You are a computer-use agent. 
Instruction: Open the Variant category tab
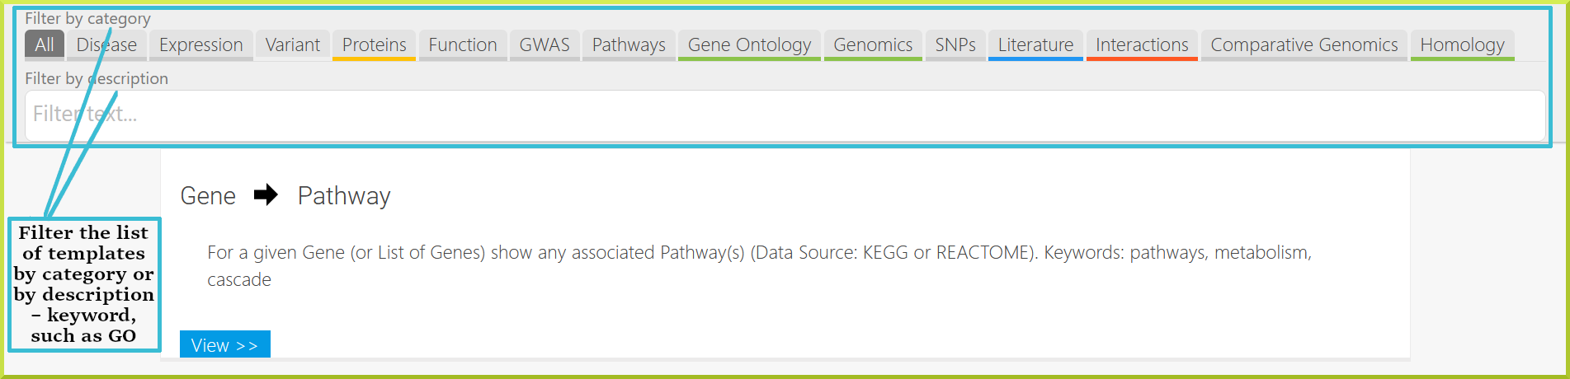tap(292, 45)
